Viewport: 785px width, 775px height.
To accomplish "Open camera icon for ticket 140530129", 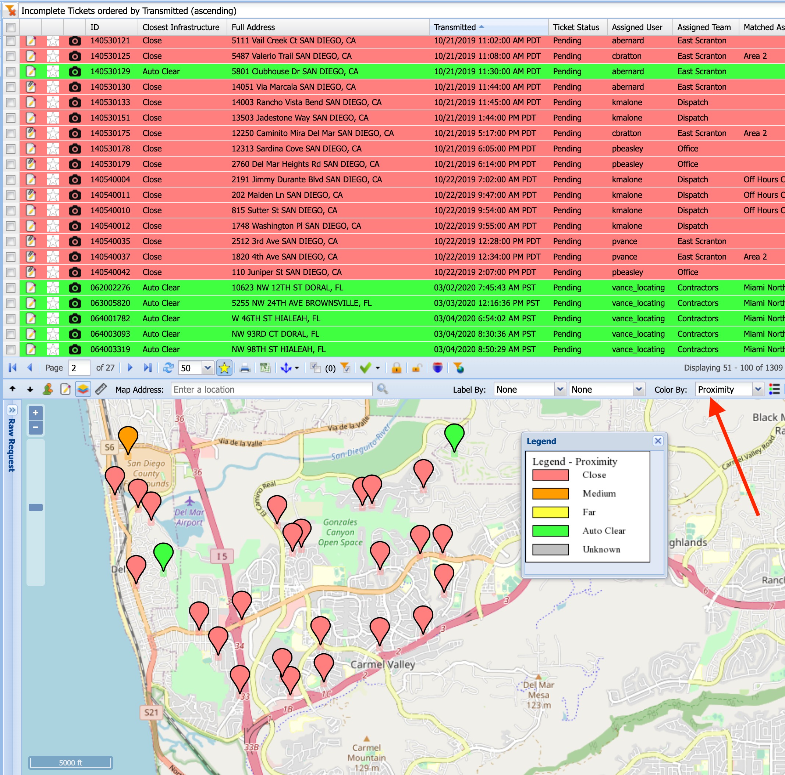I will 74,71.
